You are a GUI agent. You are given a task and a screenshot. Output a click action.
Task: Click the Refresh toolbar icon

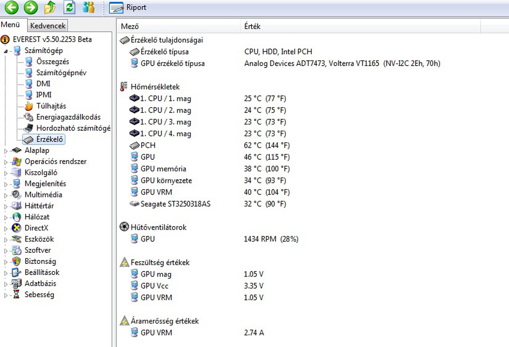tap(70, 7)
